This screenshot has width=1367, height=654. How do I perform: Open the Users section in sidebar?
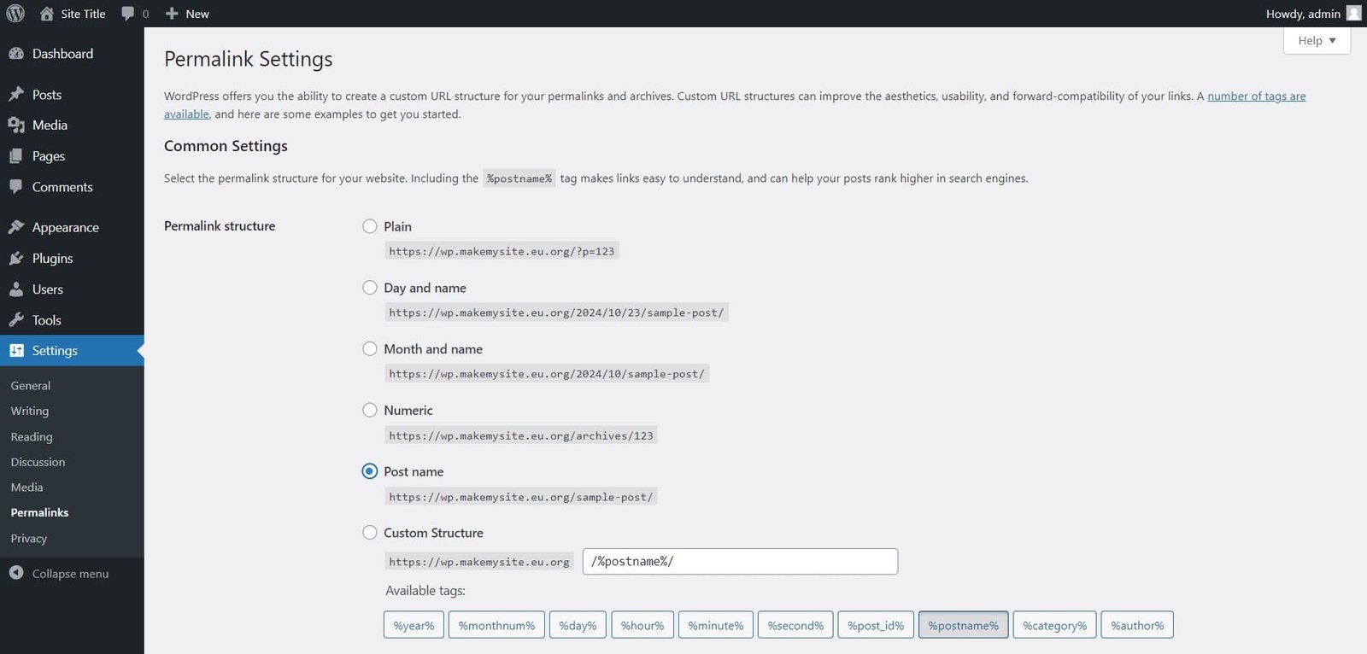[x=48, y=289]
